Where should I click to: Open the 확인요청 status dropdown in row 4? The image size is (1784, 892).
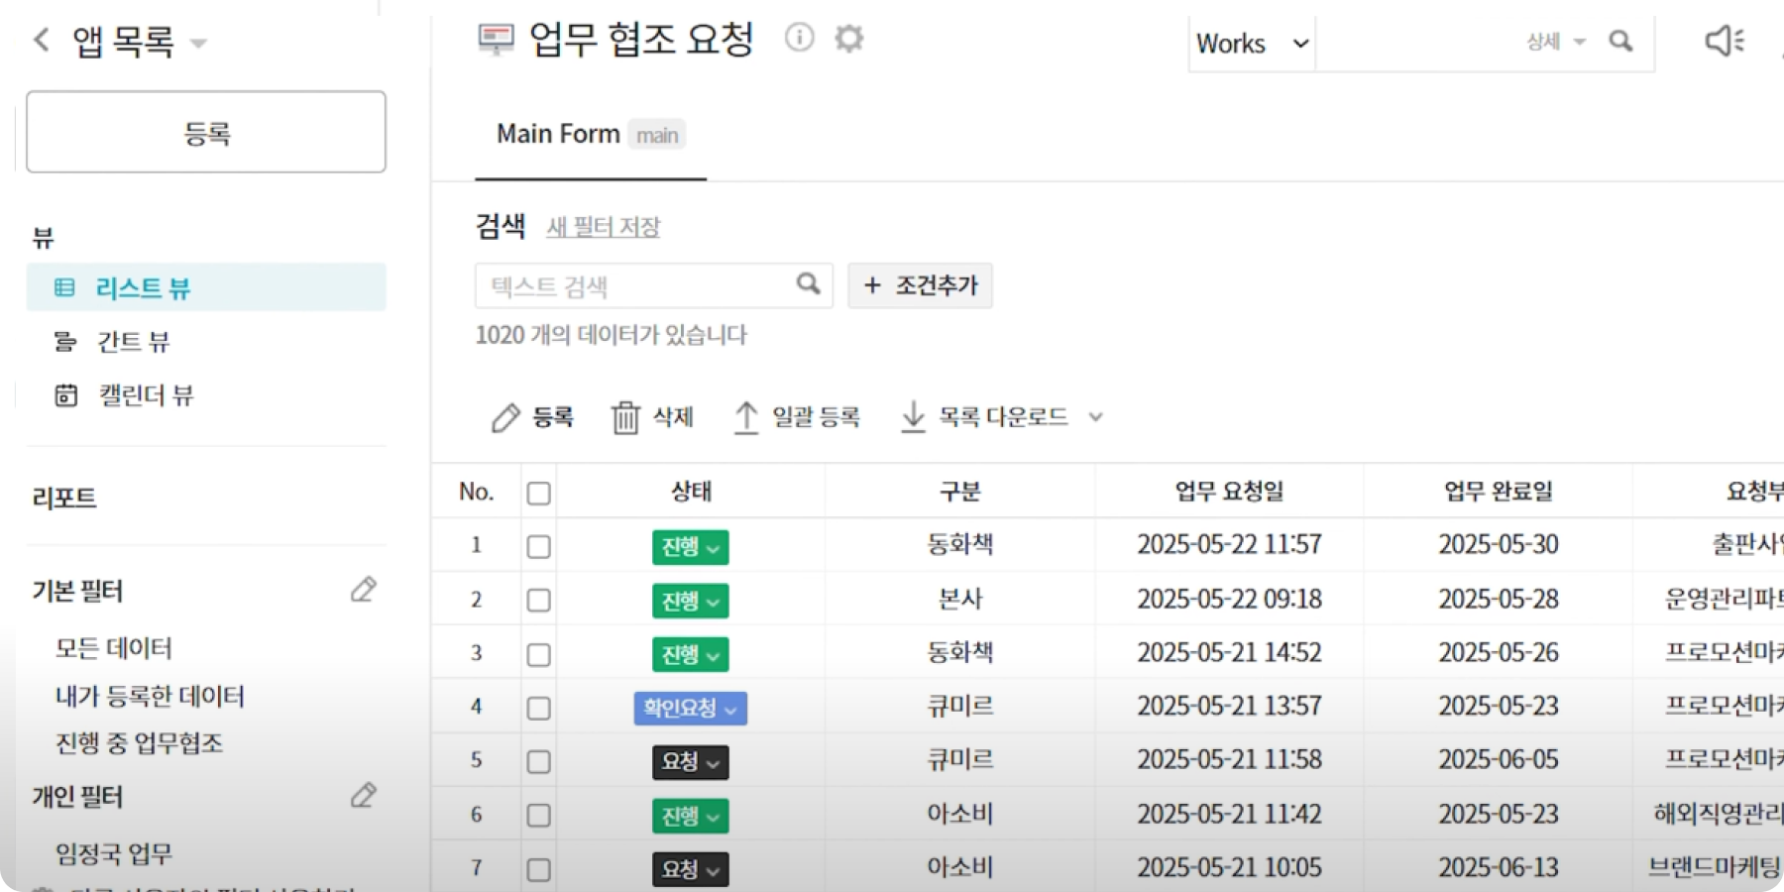click(x=691, y=708)
